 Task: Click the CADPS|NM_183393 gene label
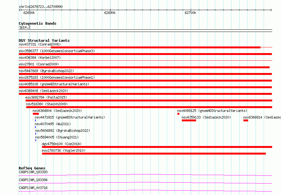pos(33,172)
